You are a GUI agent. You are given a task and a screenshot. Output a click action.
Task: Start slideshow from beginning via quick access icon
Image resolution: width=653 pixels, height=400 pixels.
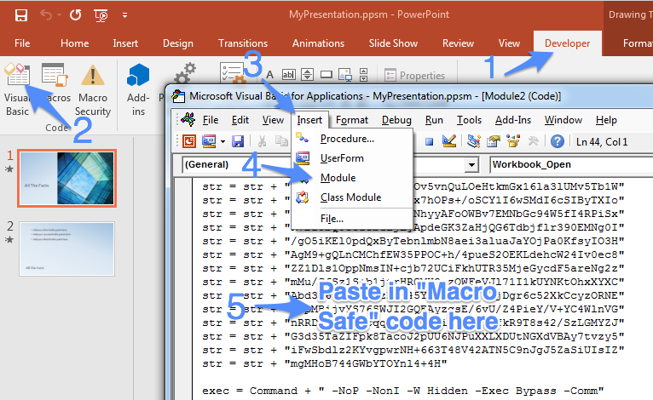(x=101, y=16)
